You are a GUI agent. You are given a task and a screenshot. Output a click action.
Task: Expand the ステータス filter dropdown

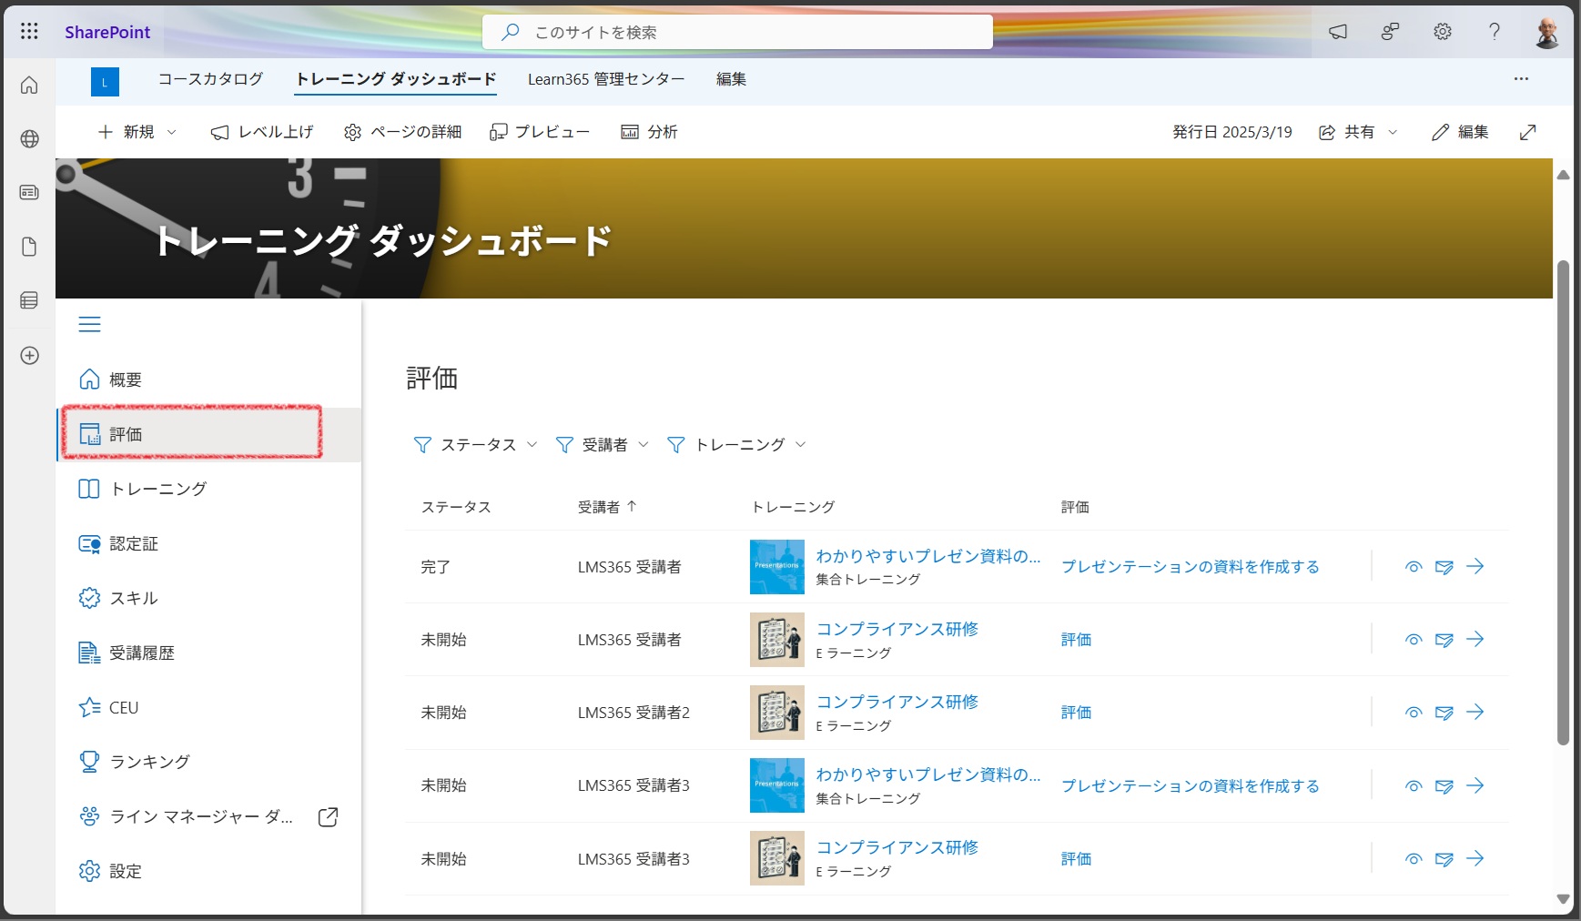(475, 445)
